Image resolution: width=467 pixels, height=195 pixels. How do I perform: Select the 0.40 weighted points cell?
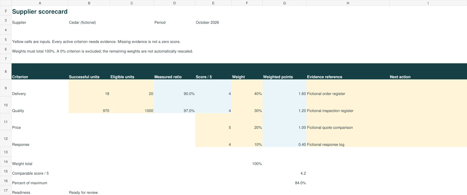[284, 139]
